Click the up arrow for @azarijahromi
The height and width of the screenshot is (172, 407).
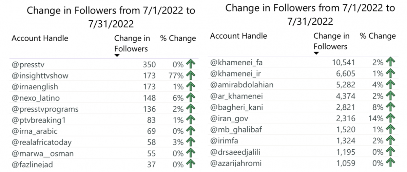tap(391, 163)
